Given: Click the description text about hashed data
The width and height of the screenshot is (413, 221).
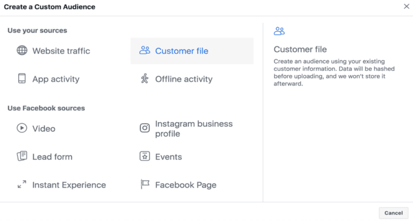Looking at the screenshot, I should (x=334, y=72).
